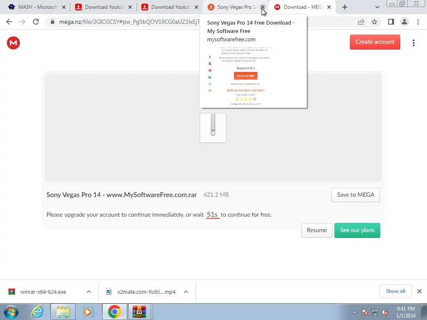The image size is (427, 320).
Task: Click the lock icon in address bar
Action: coord(53,22)
